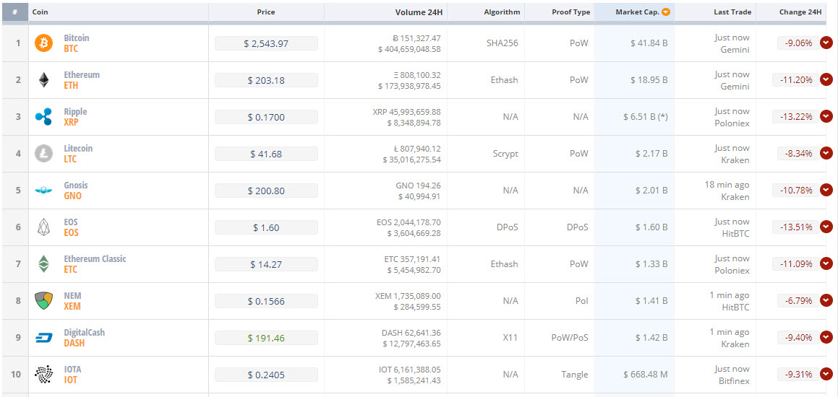Open the DigitalCash DASH link
Image resolution: width=838 pixels, height=397 pixels.
(85, 338)
